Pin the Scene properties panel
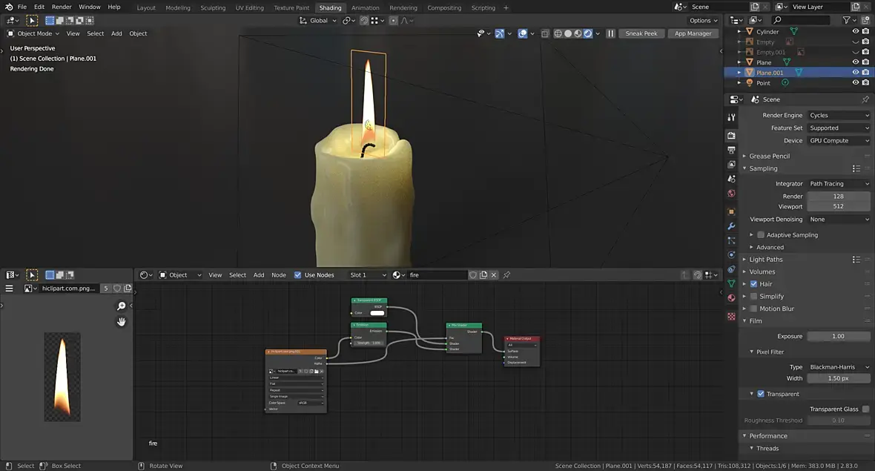 [x=865, y=99]
